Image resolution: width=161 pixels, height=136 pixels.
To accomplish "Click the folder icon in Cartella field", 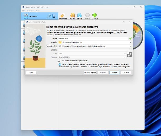I will click(x=60, y=42).
